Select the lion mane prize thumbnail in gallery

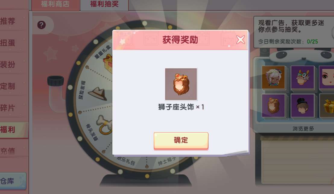pyautogui.click(x=273, y=106)
